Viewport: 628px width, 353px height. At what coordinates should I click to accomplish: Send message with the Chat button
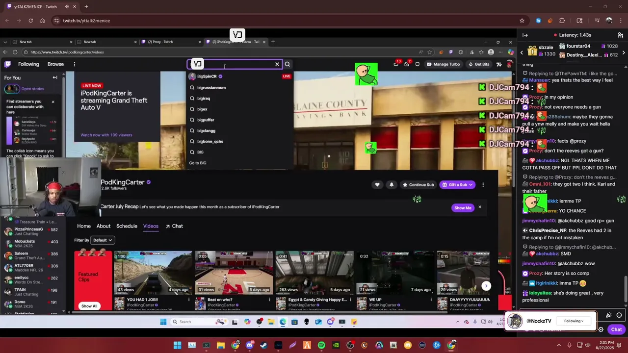[616, 329]
